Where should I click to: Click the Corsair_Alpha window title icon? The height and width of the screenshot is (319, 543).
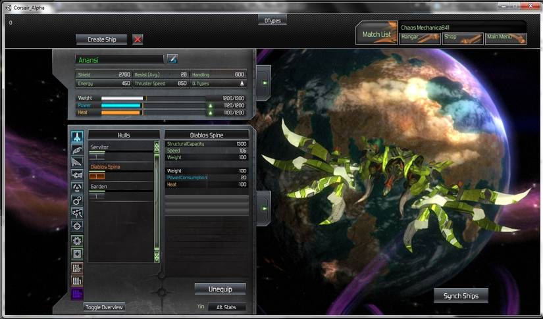(9, 7)
